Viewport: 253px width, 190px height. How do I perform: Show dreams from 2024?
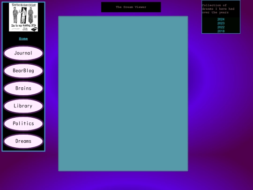221,19
